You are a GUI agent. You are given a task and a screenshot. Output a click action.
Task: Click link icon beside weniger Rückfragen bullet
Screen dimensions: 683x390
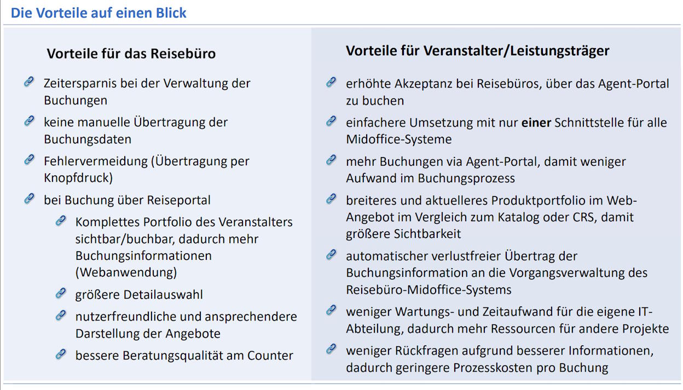click(331, 348)
